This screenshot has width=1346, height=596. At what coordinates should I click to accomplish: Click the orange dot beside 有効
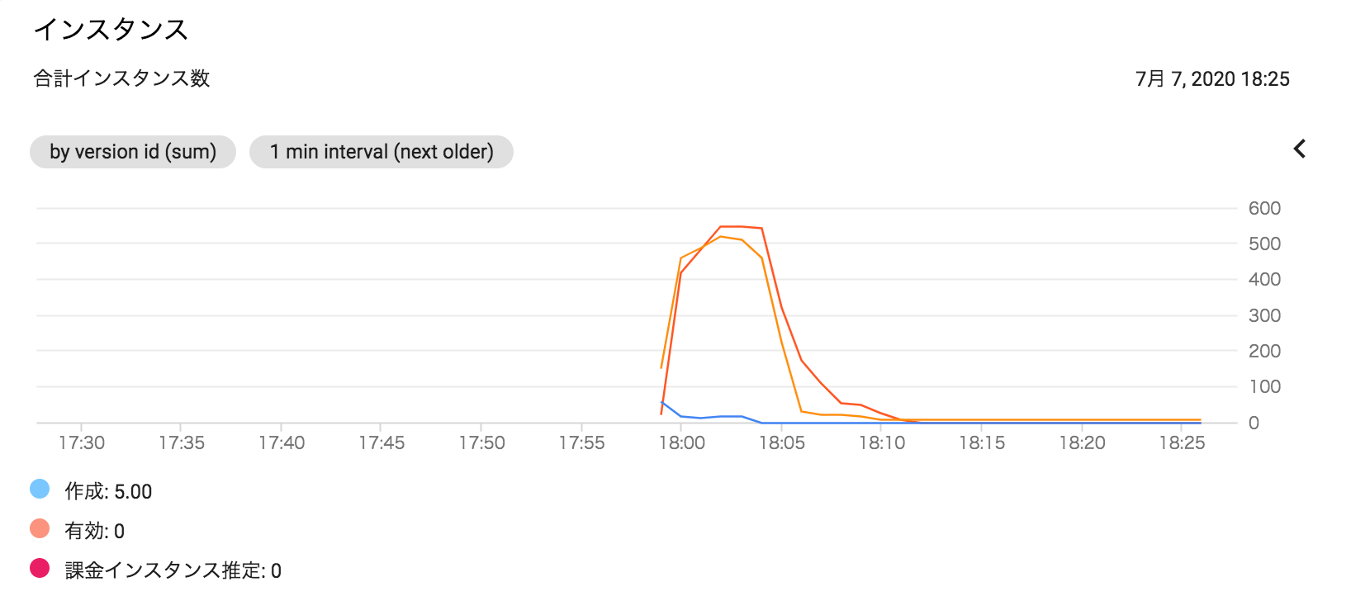(40, 528)
